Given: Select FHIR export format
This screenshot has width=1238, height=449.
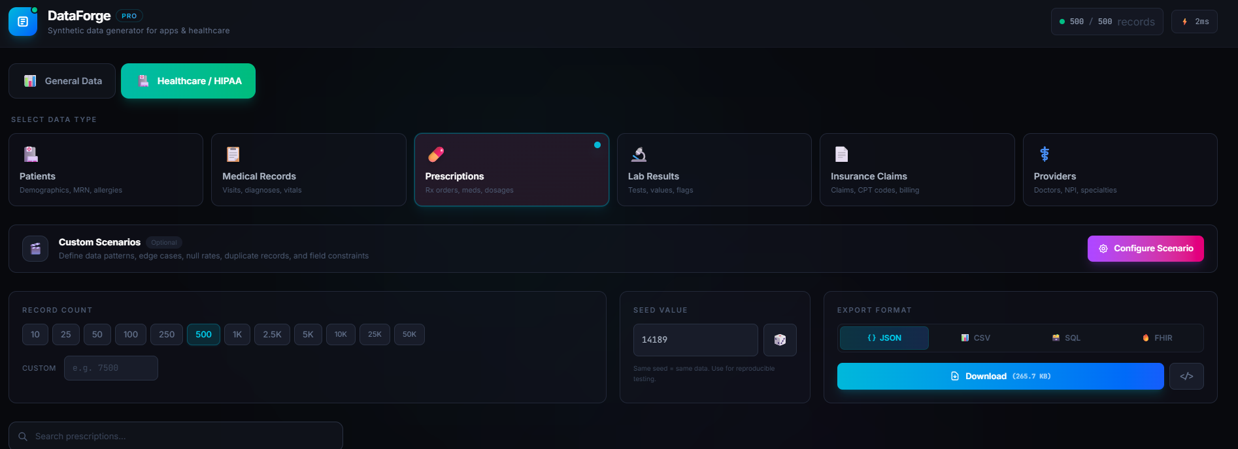Looking at the screenshot, I should pos(1157,338).
